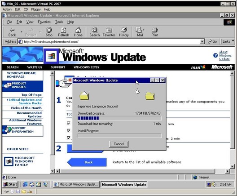Screen dimensions: 237x196
Task: Click the Virtual PC CD drive status icon
Action: 12,192
